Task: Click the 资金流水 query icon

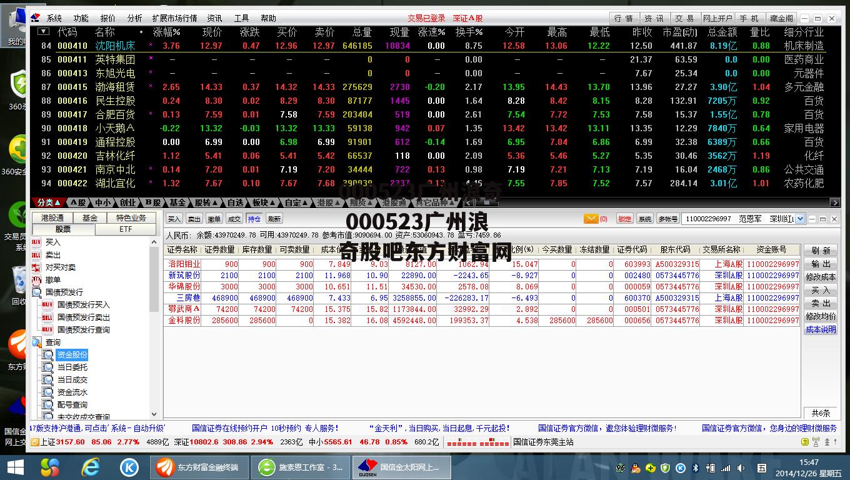Action: 47,392
